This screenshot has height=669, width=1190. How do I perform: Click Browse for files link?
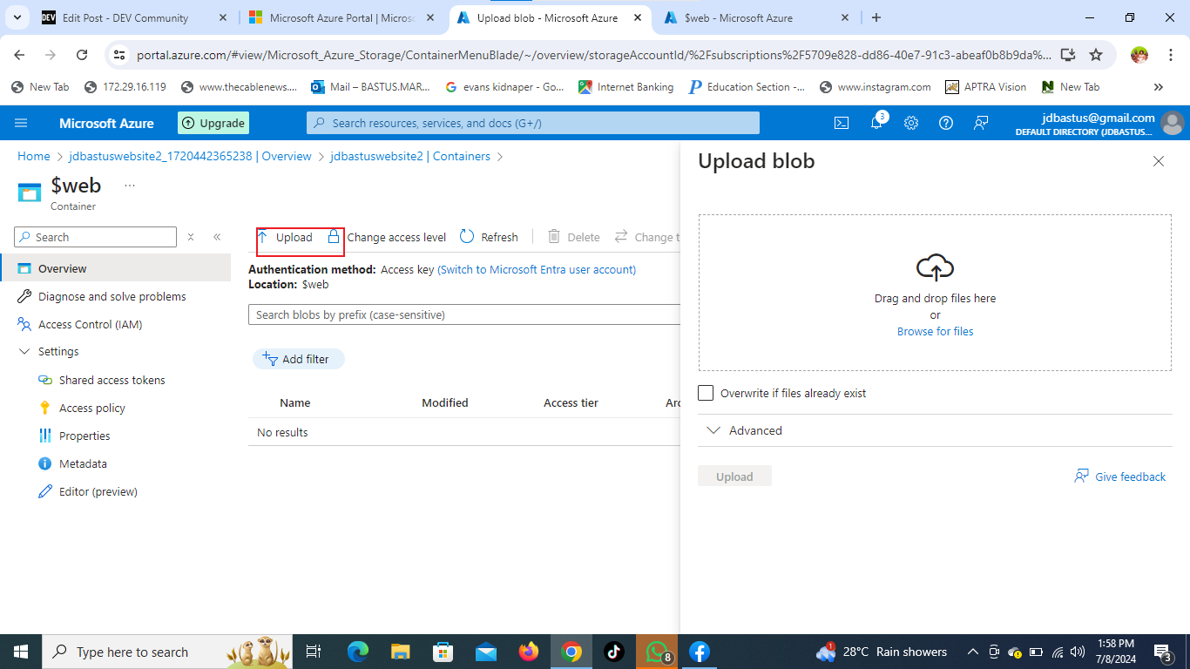click(936, 331)
